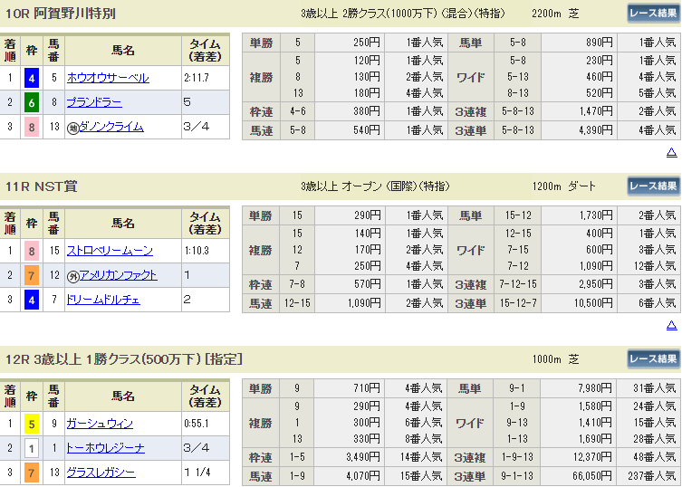Click yellow frame 5 badge of ガーシュウィン
This screenshot has width=682, height=487.
[x=32, y=424]
